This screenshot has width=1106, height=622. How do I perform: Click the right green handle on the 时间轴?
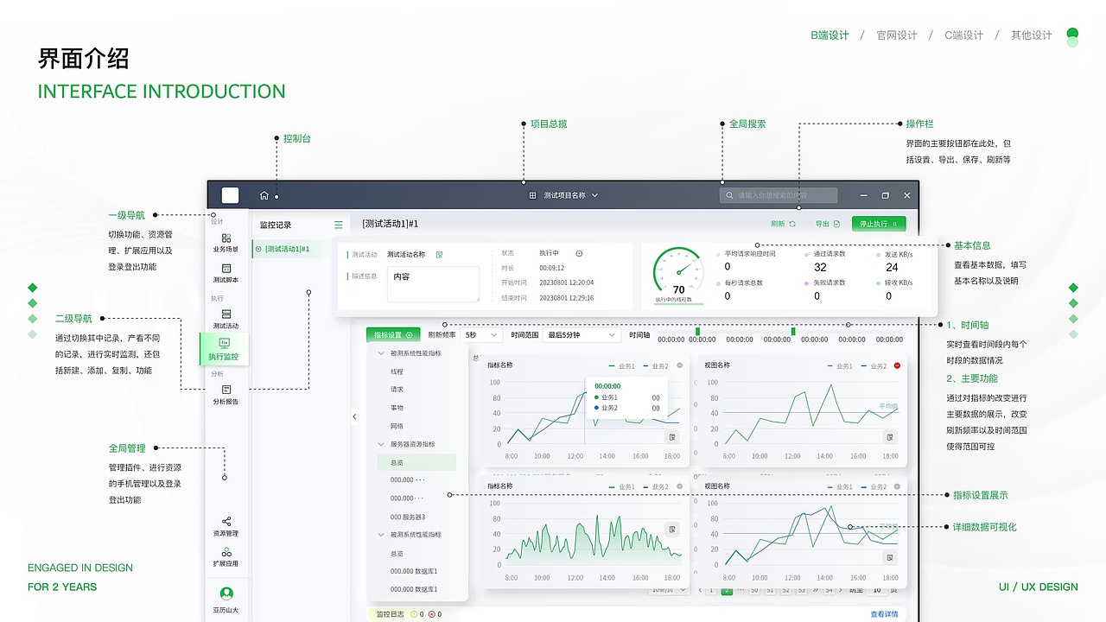click(793, 331)
